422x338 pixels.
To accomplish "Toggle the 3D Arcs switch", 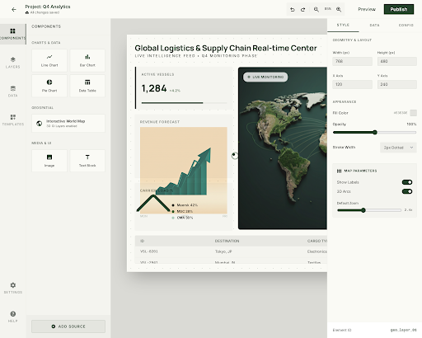I will tap(407, 191).
